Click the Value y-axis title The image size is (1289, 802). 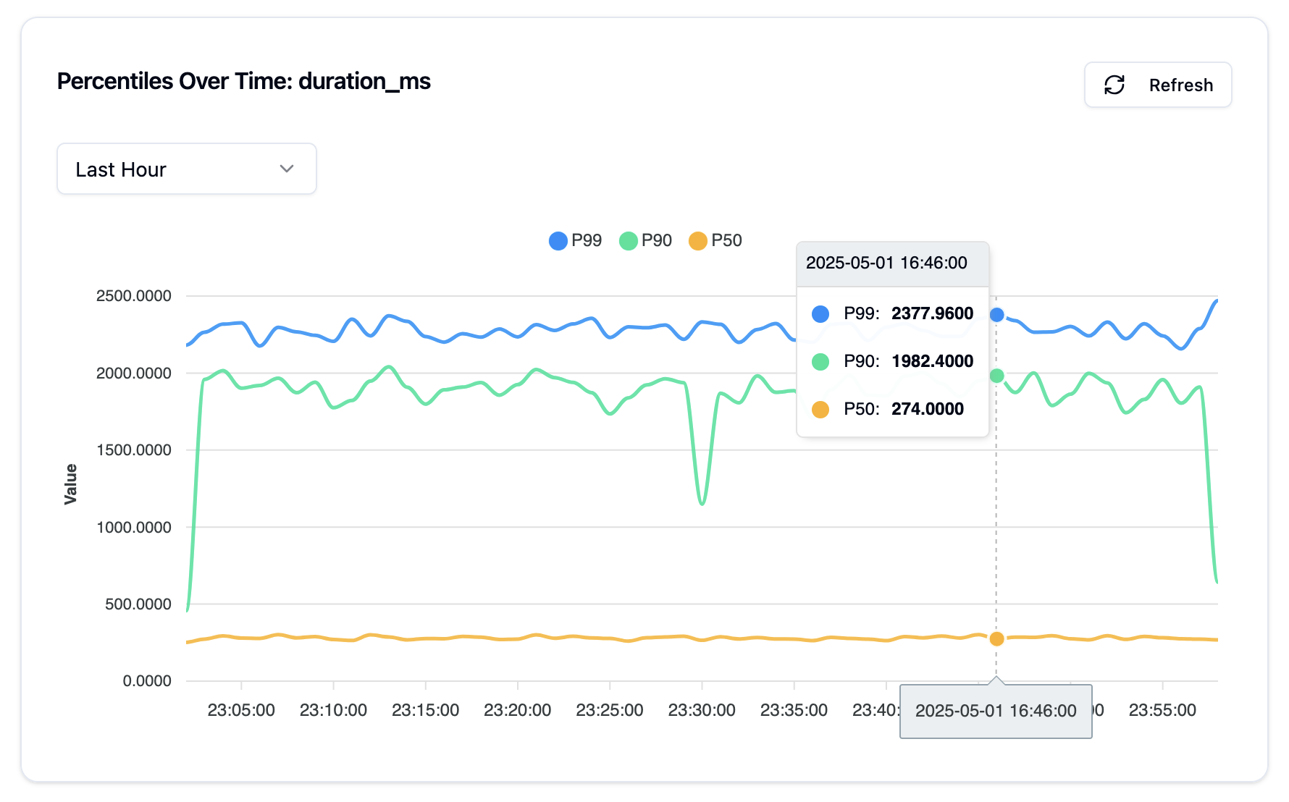[70, 484]
